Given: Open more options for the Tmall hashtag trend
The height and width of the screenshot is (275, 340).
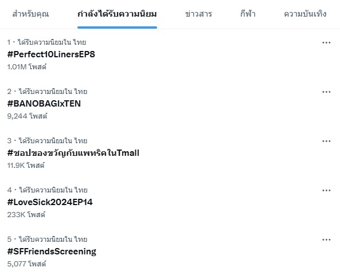Looking at the screenshot, I should pos(326,142).
